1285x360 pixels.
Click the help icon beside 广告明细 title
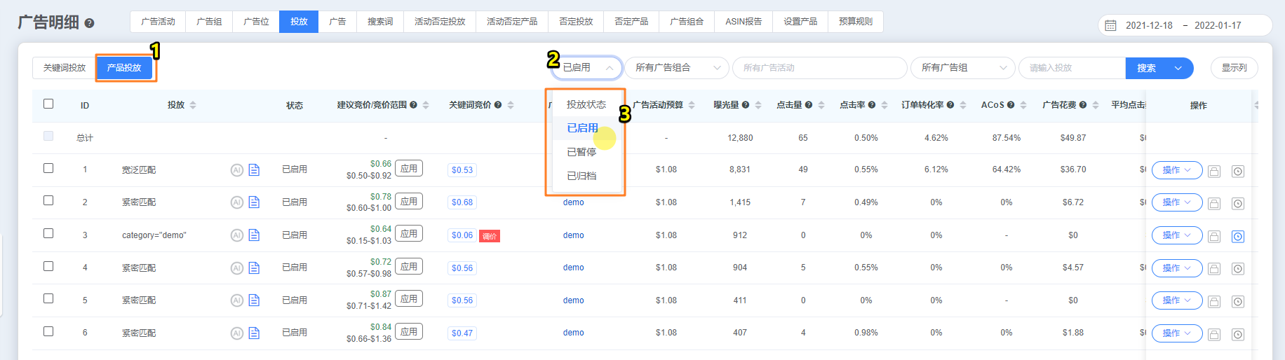click(x=89, y=23)
